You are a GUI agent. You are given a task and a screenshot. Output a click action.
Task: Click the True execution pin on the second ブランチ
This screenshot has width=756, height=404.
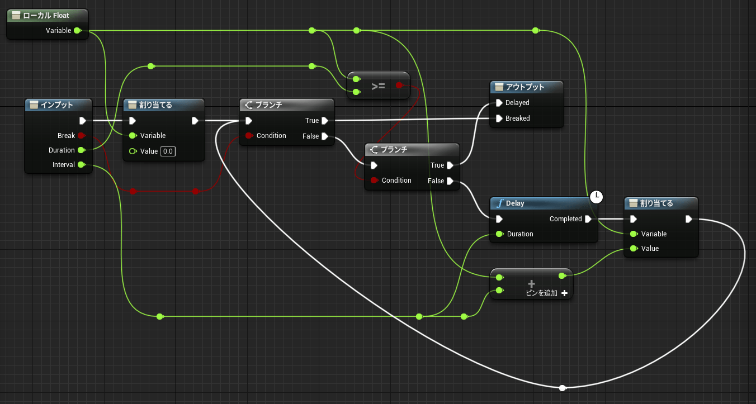451,165
